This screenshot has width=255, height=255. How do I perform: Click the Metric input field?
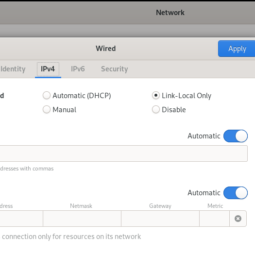[214, 219]
